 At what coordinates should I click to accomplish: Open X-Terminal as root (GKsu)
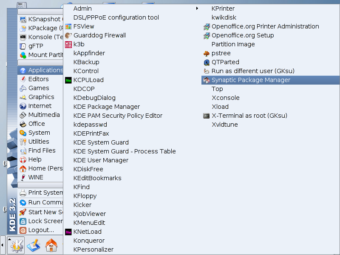coord(249,116)
